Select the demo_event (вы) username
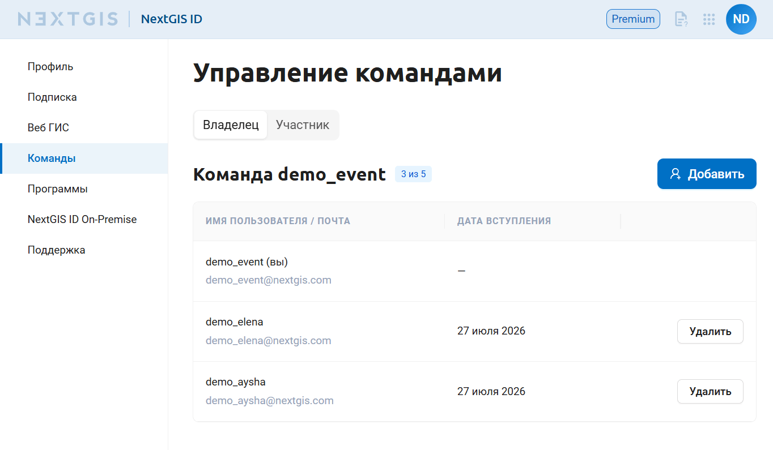The width and height of the screenshot is (773, 450). point(247,262)
